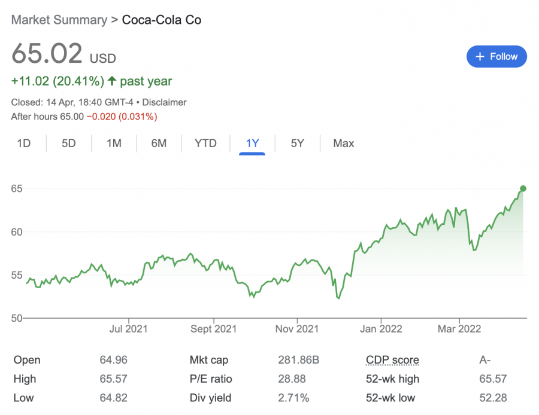This screenshot has height=415, width=539.
Task: Select the 1D time range tab
Action: tap(24, 143)
